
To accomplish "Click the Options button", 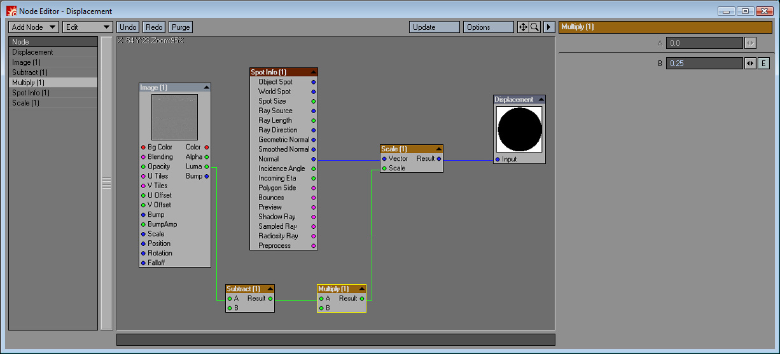I will click(489, 27).
